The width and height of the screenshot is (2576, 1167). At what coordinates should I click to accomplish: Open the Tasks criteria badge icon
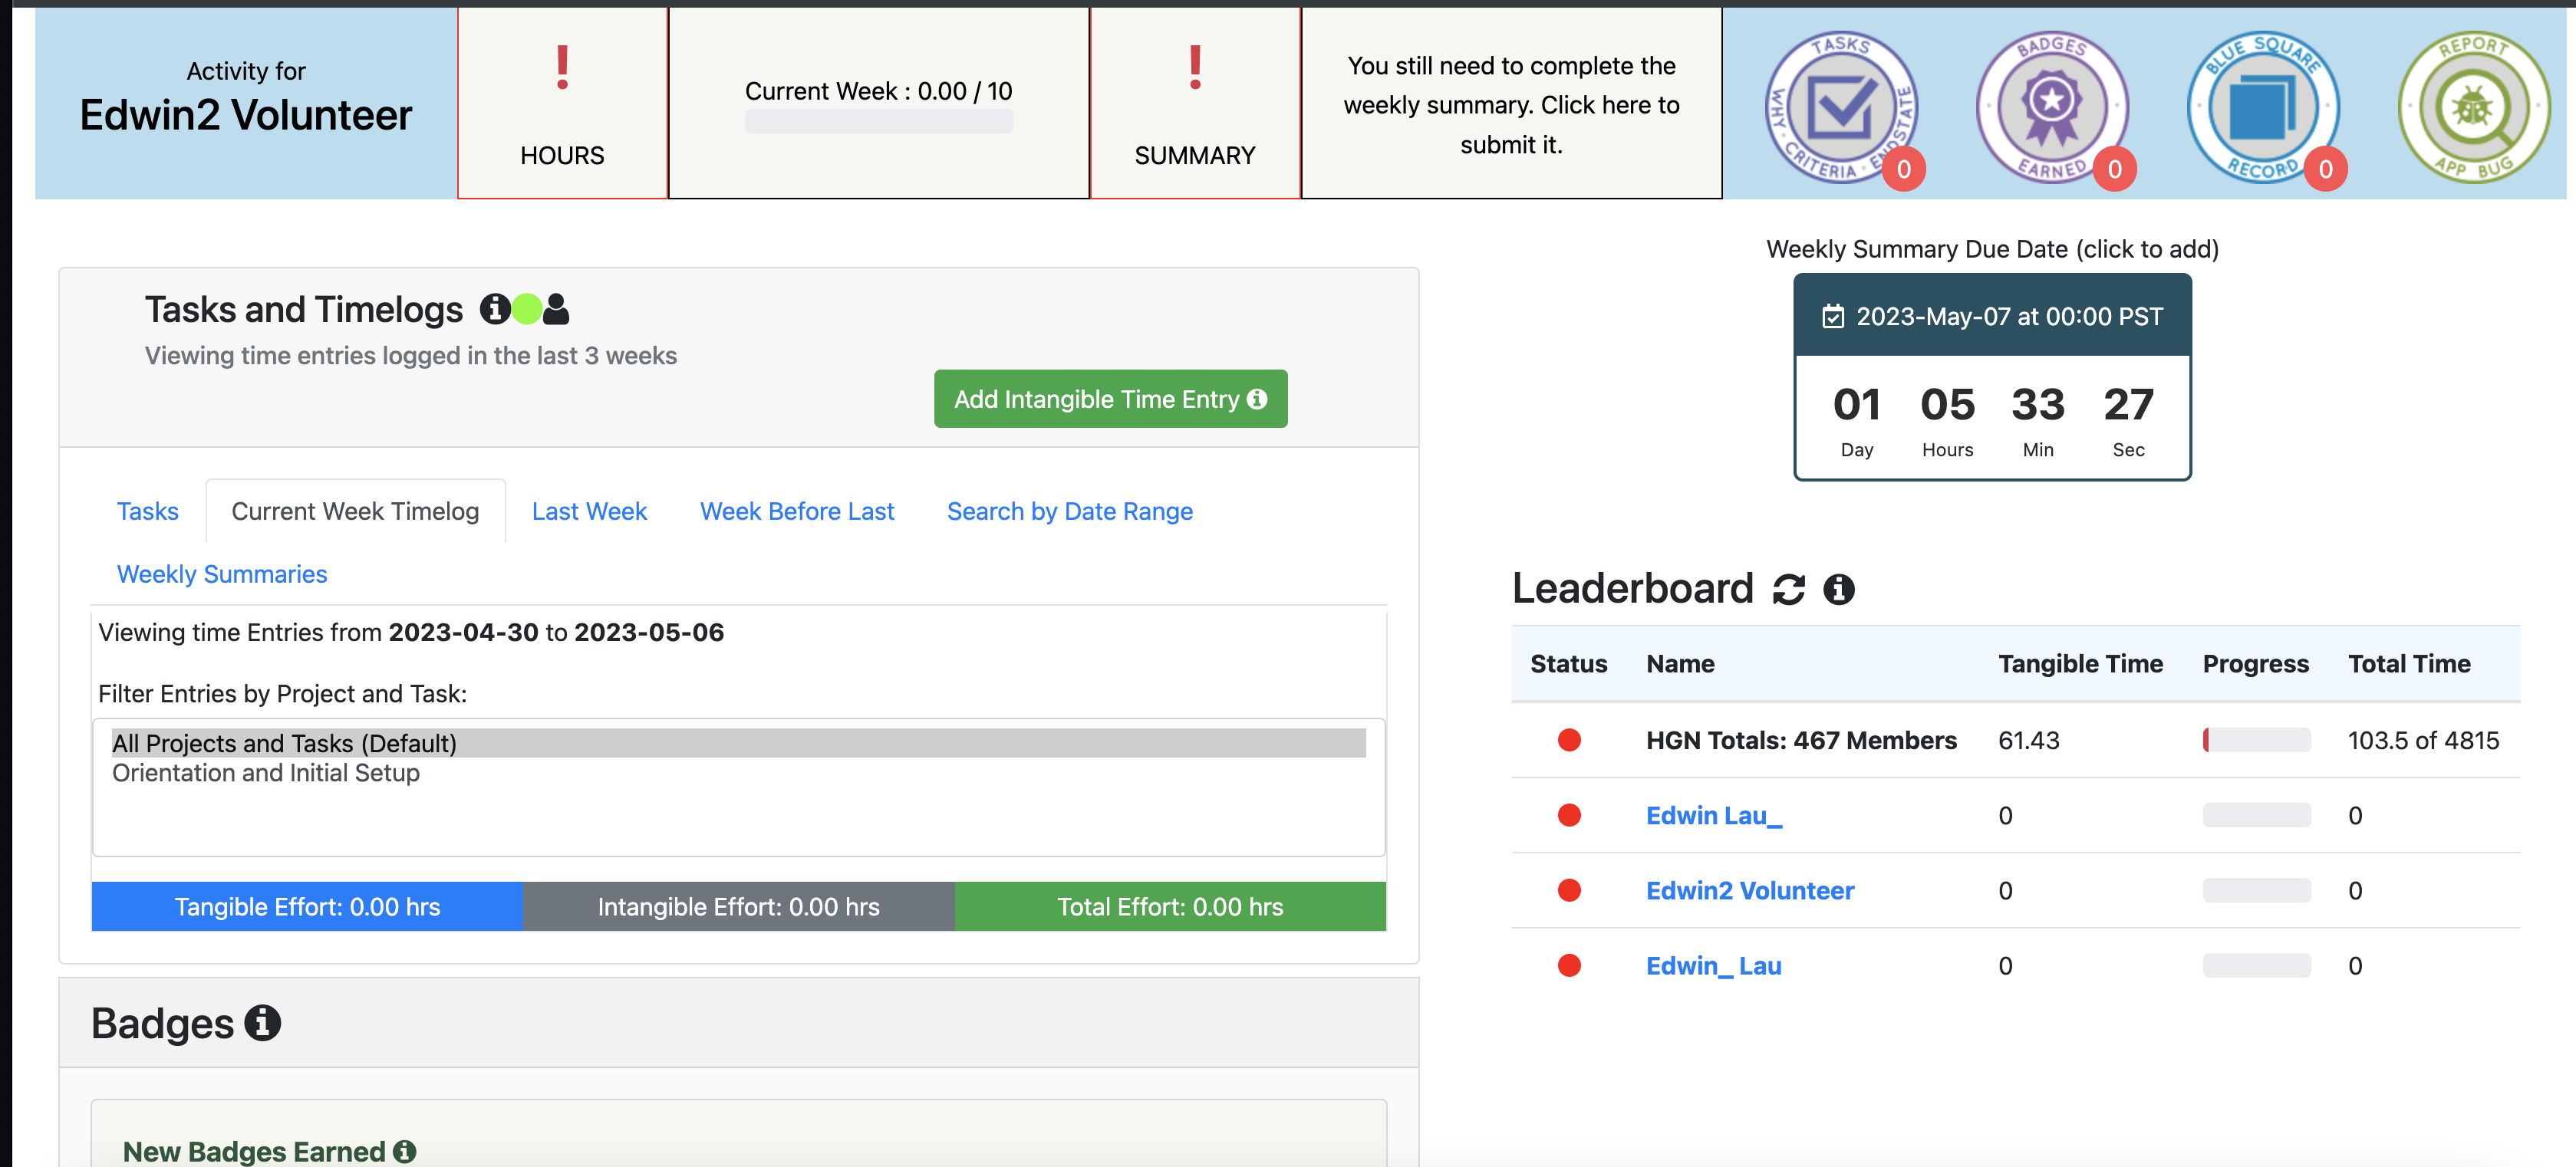pos(1841,106)
